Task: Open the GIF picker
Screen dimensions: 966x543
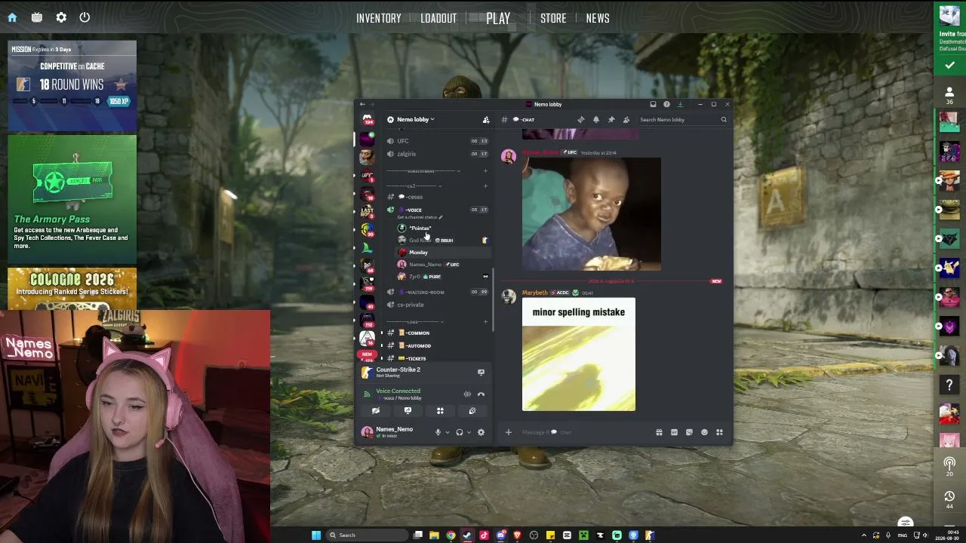Action: [674, 432]
